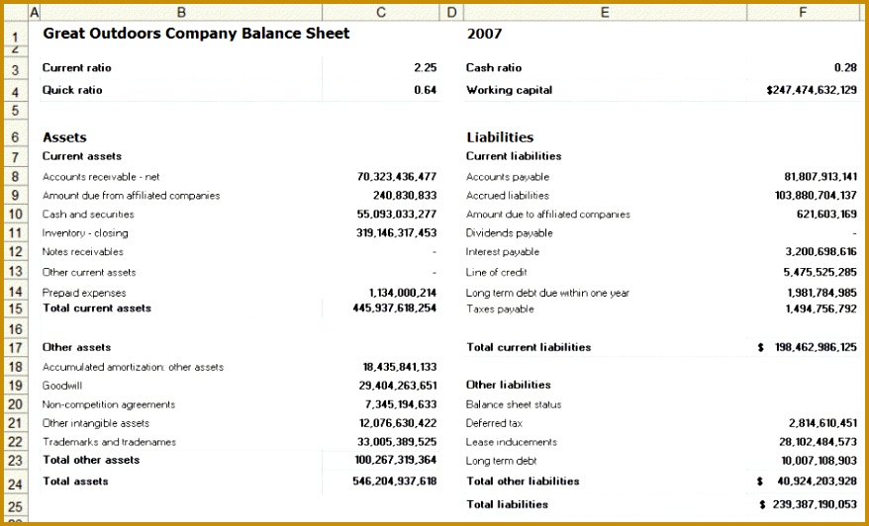The height and width of the screenshot is (526, 869).
Task: Select Amount due to affiliated companies
Action: click(x=548, y=215)
